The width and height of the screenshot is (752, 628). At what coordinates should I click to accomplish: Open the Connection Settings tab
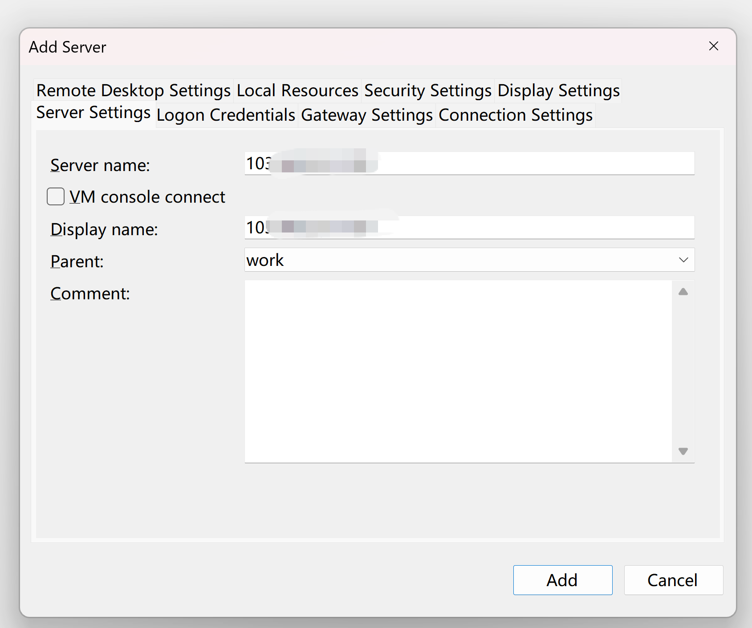click(516, 115)
